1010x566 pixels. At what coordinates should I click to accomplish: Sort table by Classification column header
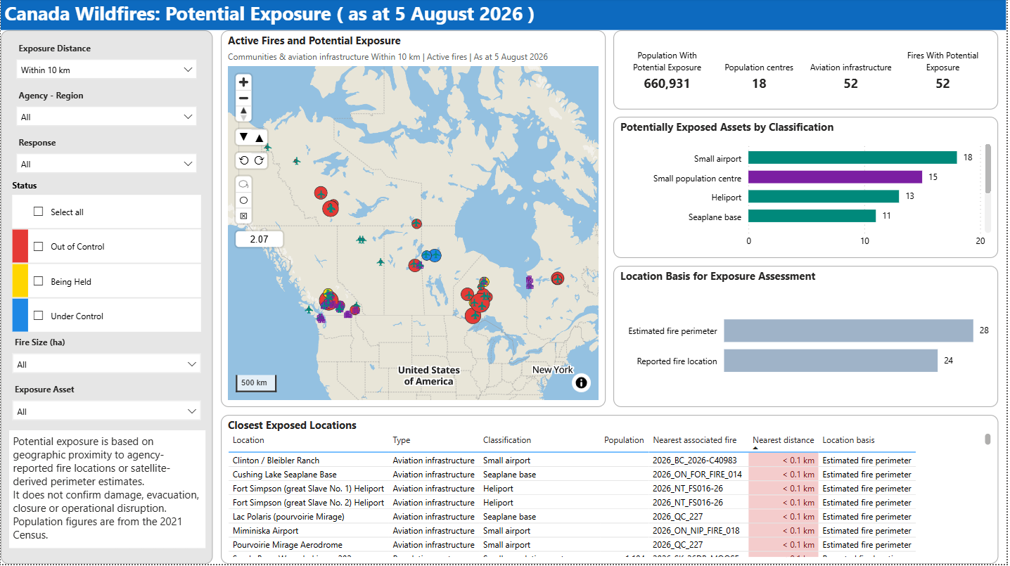point(507,440)
